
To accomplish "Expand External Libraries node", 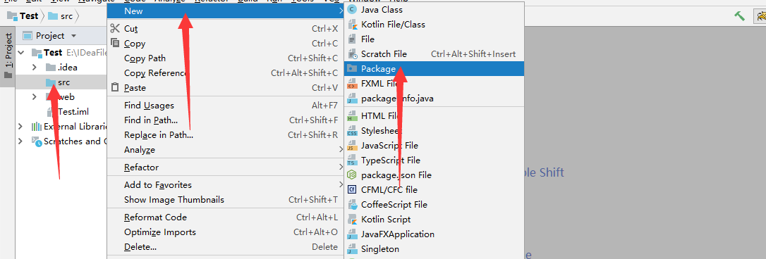I will pos(20,126).
